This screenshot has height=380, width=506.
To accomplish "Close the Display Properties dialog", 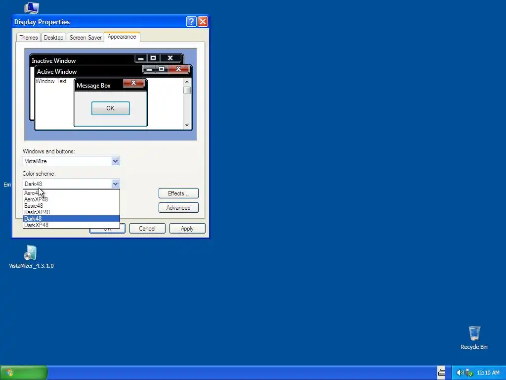I will 203,22.
